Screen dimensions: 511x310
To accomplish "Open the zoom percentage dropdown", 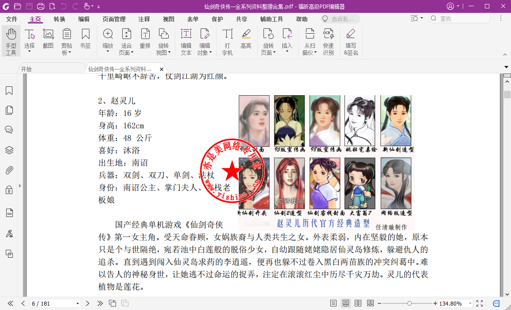I will click(470, 303).
